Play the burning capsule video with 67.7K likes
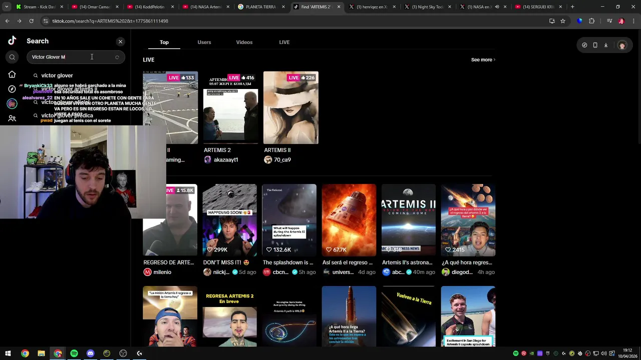The height and width of the screenshot is (360, 641). pos(349,220)
